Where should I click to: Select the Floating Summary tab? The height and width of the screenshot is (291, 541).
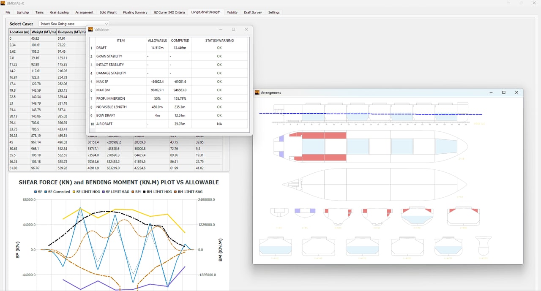click(x=135, y=12)
